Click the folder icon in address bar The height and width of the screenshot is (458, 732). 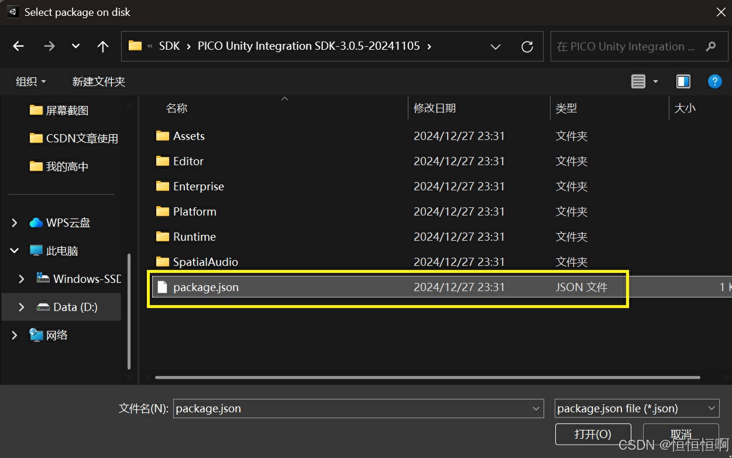point(135,46)
